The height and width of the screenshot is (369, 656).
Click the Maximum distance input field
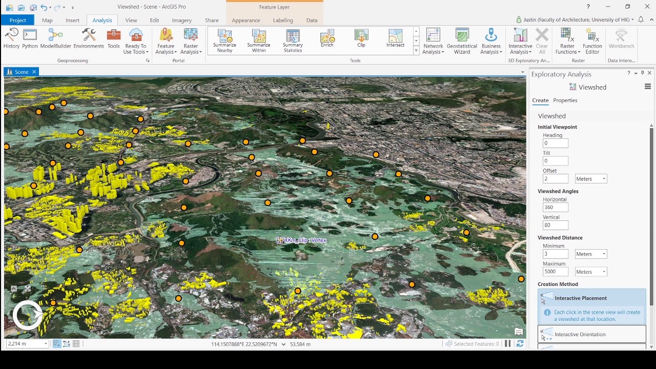click(556, 272)
